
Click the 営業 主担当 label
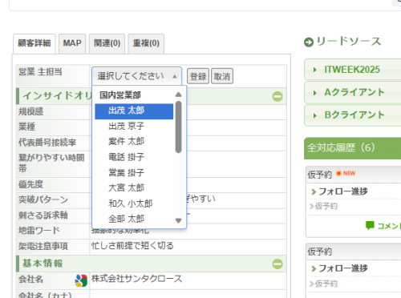click(40, 72)
